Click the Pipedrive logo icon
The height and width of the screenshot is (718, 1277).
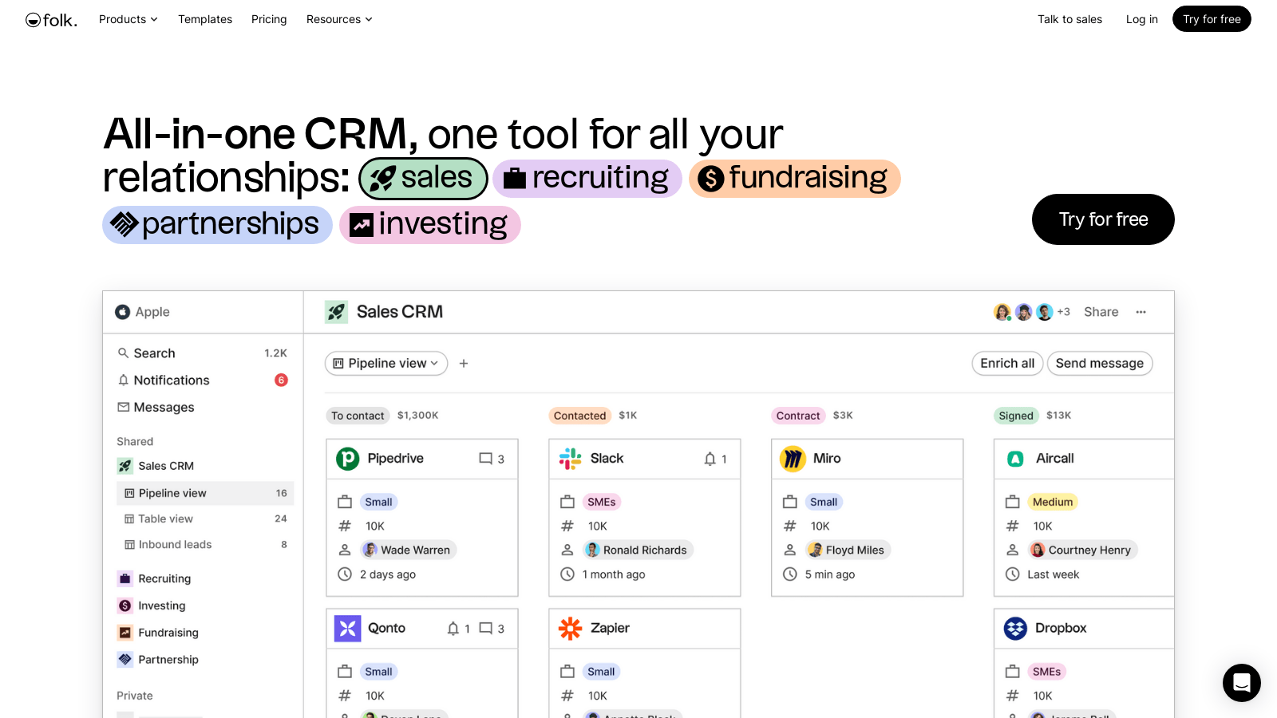pos(347,459)
